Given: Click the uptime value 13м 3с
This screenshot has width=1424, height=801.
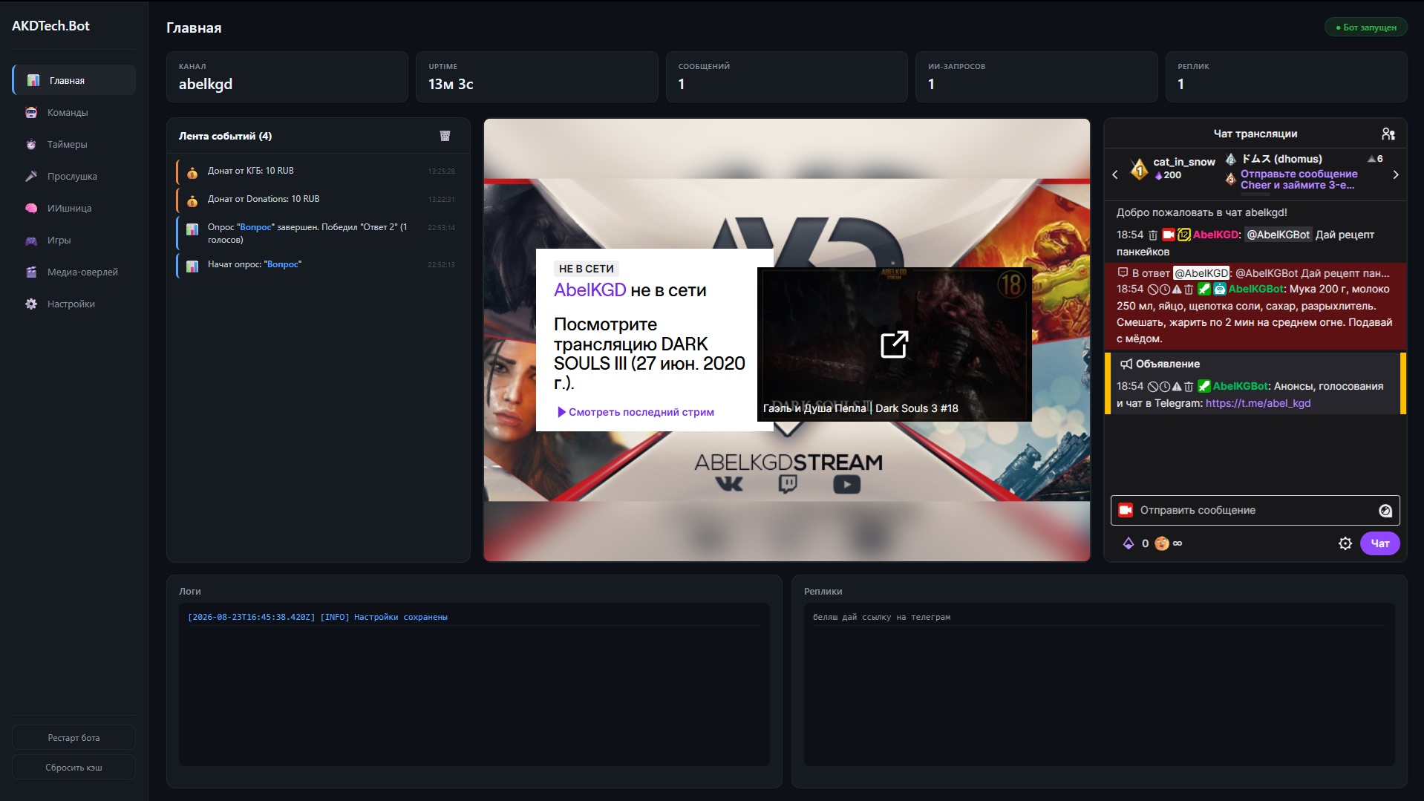Looking at the screenshot, I should [x=451, y=84].
